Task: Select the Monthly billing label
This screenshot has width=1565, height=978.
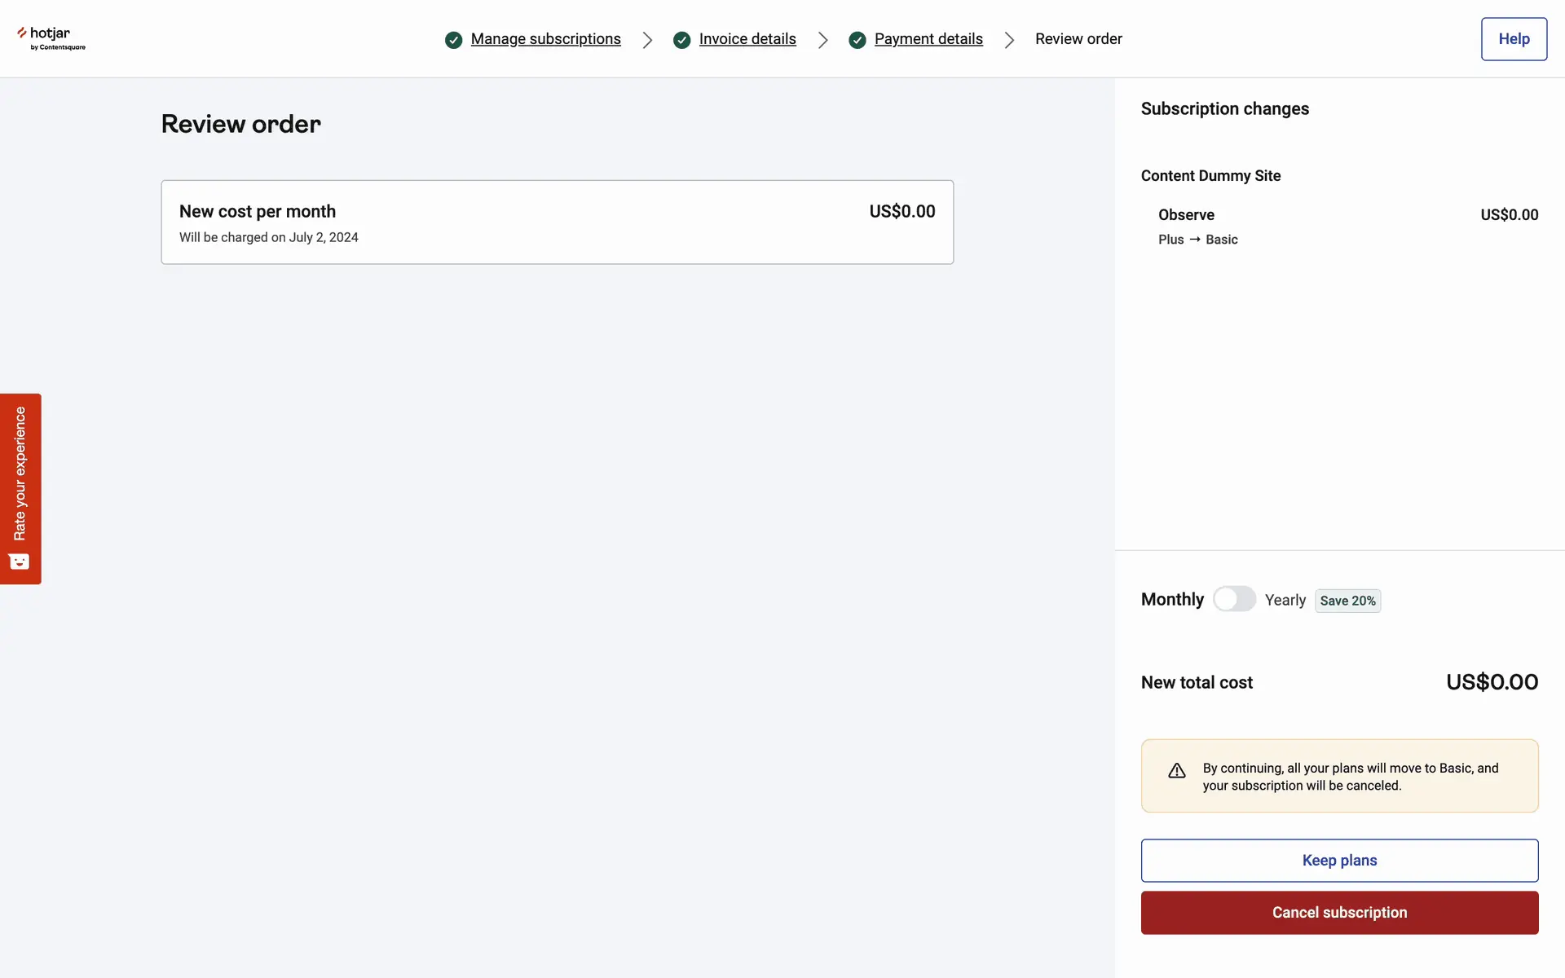Action: [1172, 600]
